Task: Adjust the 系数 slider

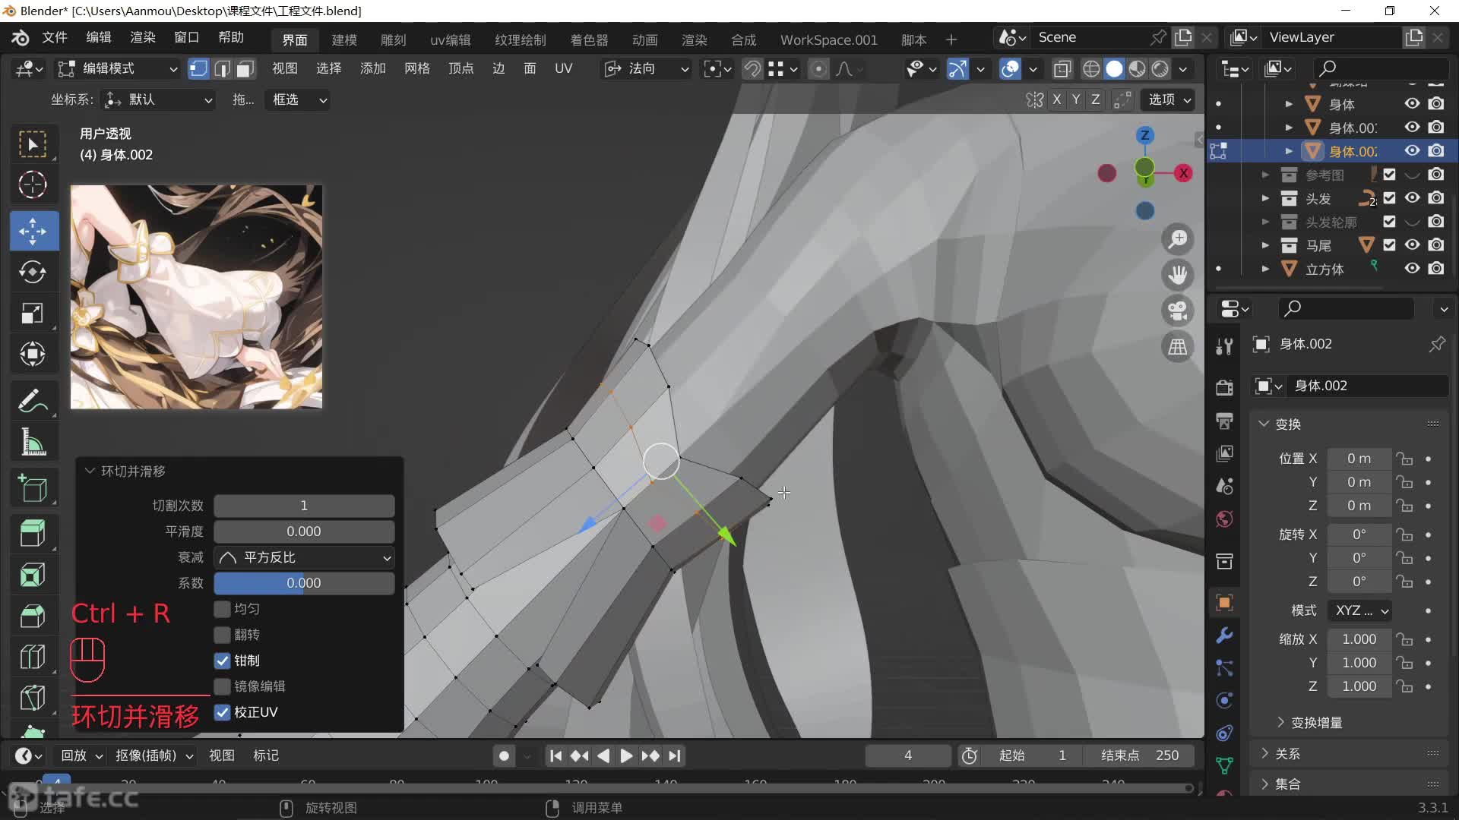Action: click(x=304, y=583)
